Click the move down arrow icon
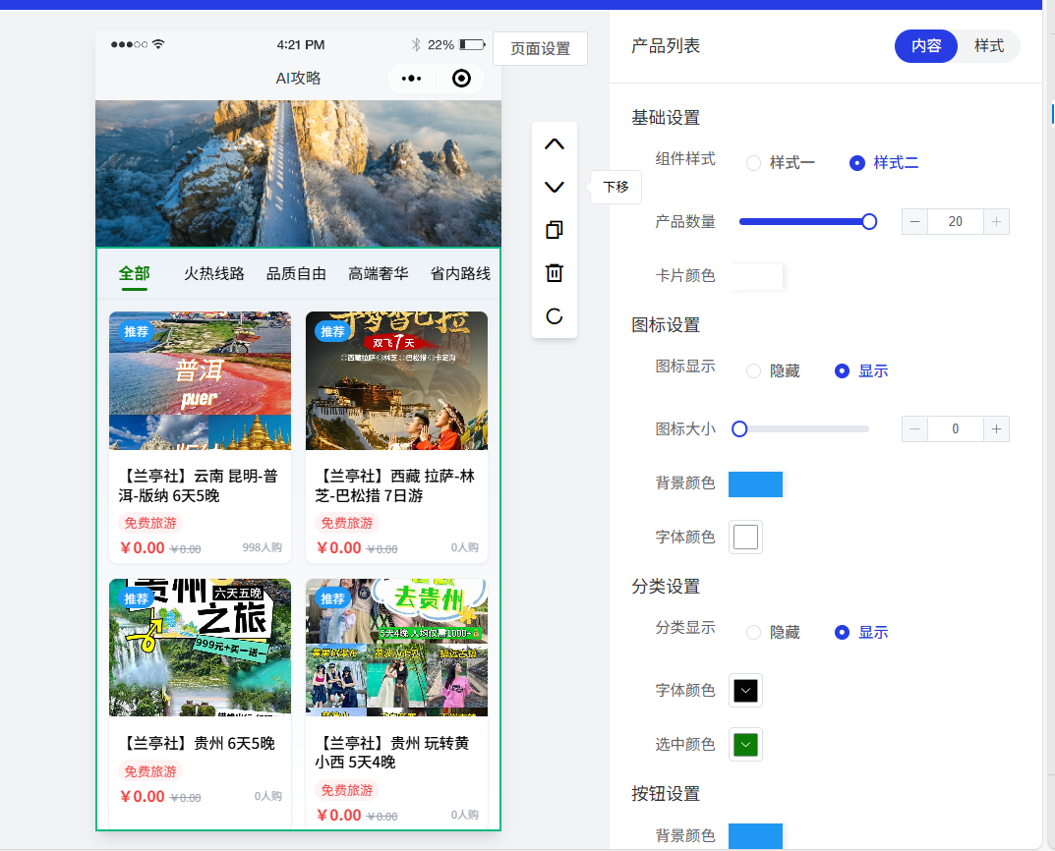 pos(555,187)
